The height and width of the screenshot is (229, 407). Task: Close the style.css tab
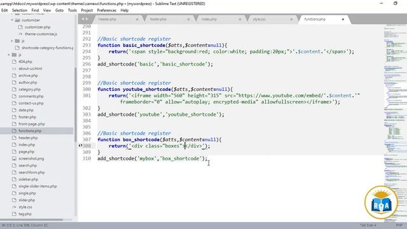[291, 19]
